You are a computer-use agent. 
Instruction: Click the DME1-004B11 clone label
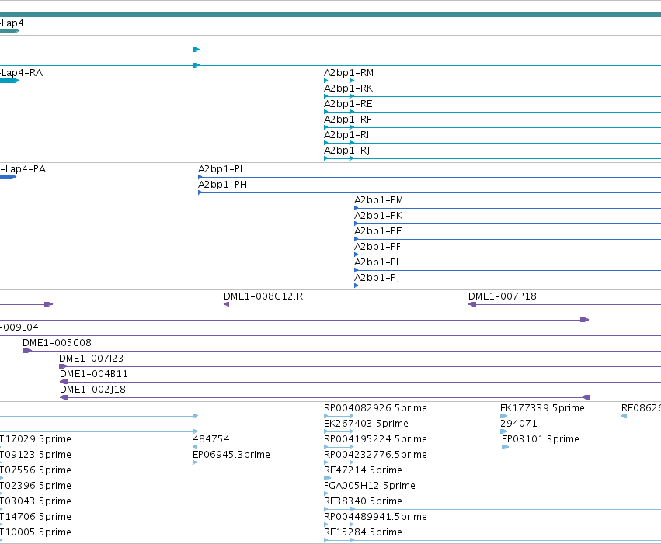tap(93, 374)
